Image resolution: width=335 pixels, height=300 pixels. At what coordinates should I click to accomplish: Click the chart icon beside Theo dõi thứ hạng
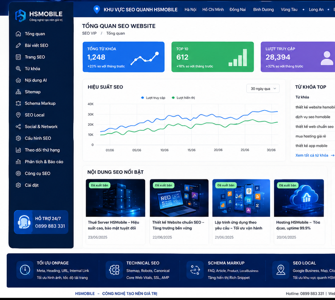tap(18, 150)
